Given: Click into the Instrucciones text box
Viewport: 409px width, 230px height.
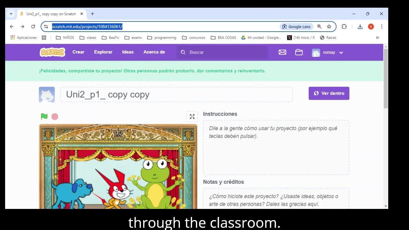Looking at the screenshot, I should click(x=276, y=148).
